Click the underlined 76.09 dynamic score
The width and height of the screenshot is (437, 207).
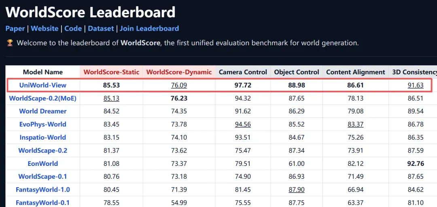[x=179, y=85]
